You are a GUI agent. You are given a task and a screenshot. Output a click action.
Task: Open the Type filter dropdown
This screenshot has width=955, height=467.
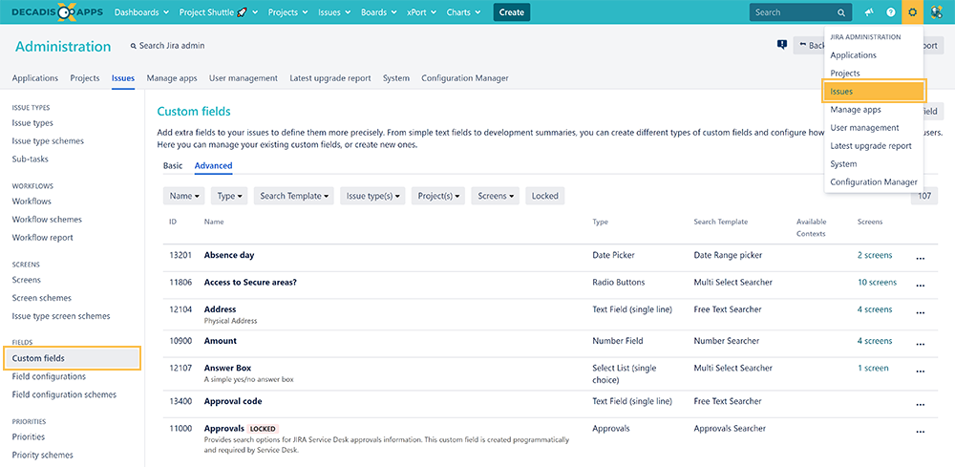pyautogui.click(x=229, y=196)
